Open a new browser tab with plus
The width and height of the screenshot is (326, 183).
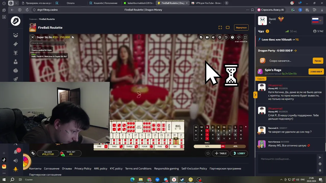tap(226, 3)
